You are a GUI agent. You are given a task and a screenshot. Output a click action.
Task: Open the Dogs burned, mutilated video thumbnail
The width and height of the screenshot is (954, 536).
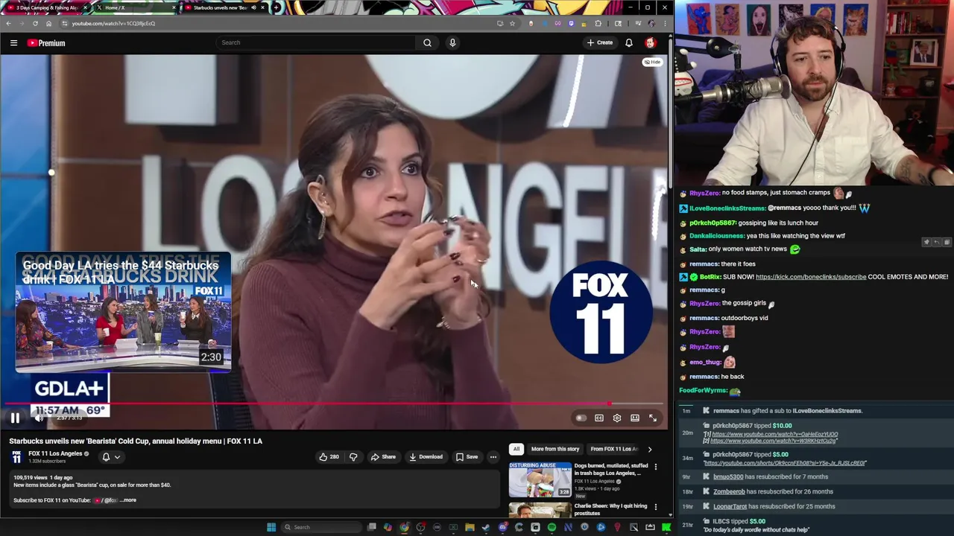click(x=540, y=480)
